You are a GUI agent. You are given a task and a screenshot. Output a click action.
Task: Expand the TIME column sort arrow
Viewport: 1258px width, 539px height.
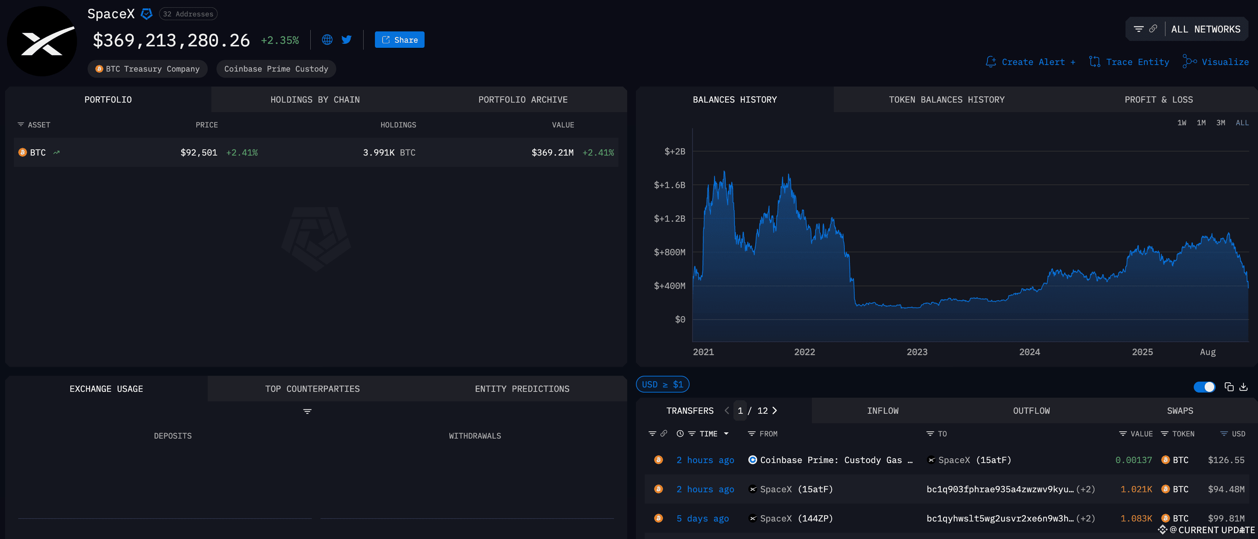coord(726,433)
